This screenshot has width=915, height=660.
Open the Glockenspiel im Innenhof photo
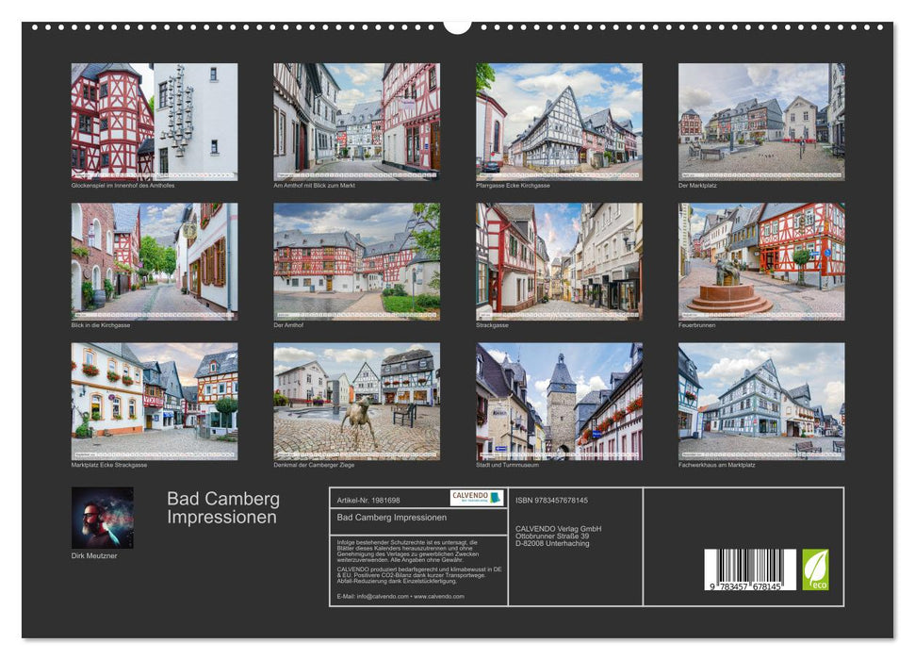[x=154, y=122]
